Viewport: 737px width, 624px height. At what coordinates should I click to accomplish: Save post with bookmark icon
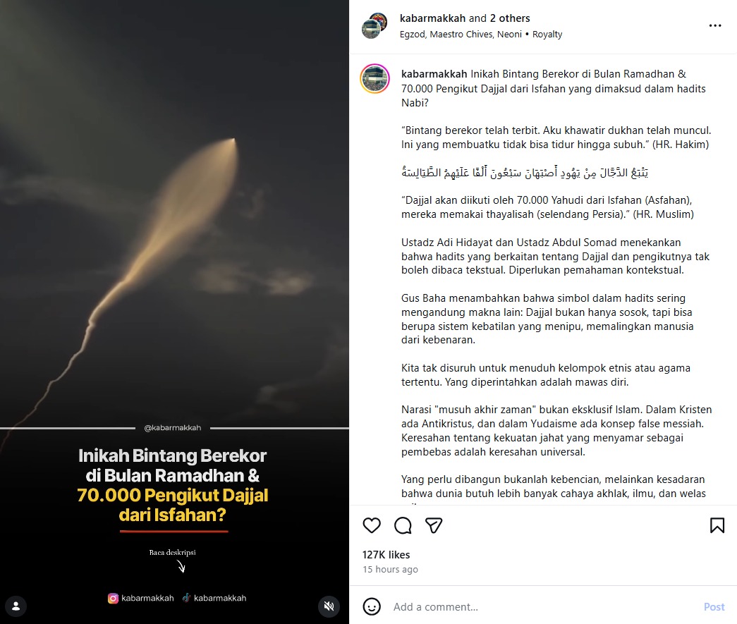pyautogui.click(x=717, y=525)
